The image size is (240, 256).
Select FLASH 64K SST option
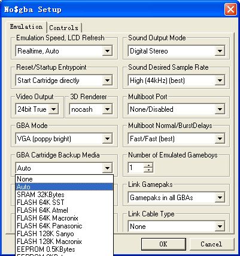(64, 203)
